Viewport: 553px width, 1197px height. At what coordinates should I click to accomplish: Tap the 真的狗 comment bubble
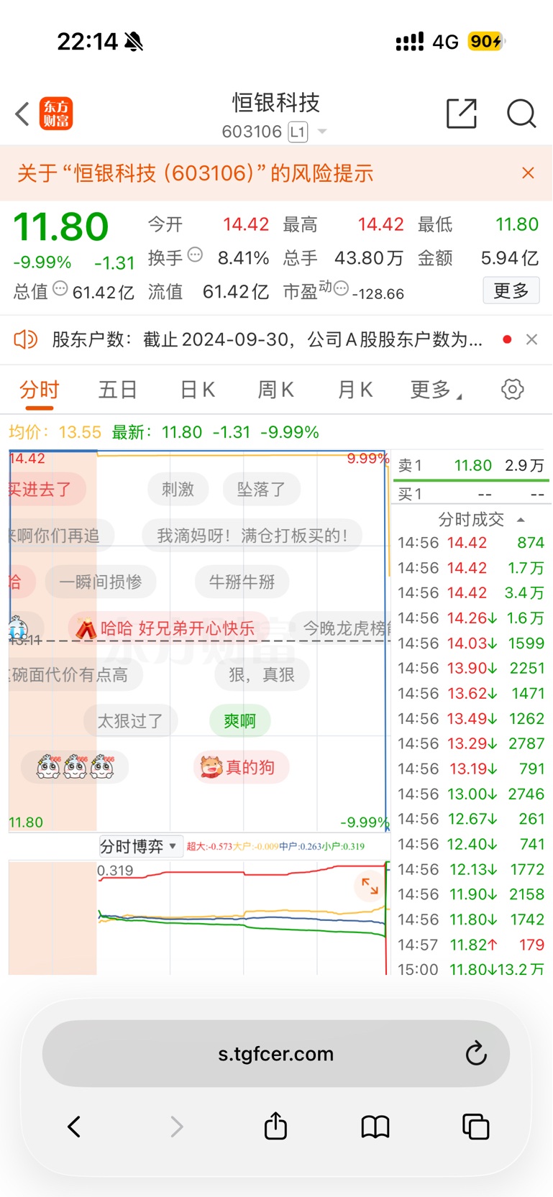(241, 767)
